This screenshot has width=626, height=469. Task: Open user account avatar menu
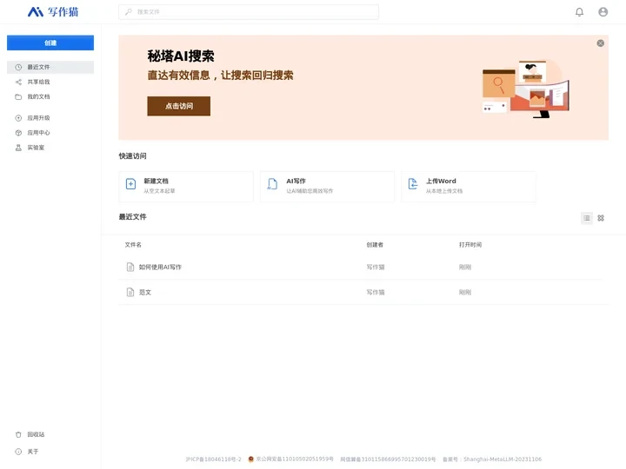click(x=603, y=12)
